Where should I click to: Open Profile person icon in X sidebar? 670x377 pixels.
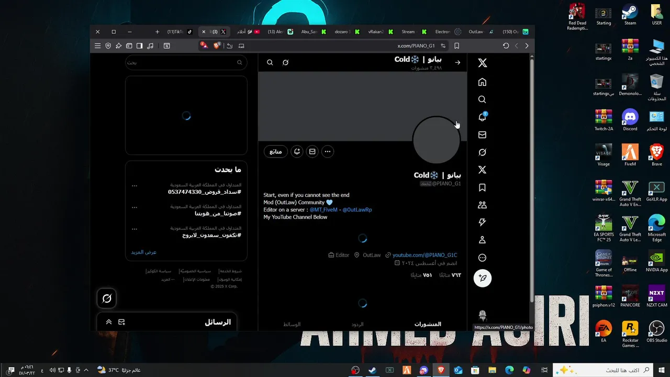click(x=482, y=240)
